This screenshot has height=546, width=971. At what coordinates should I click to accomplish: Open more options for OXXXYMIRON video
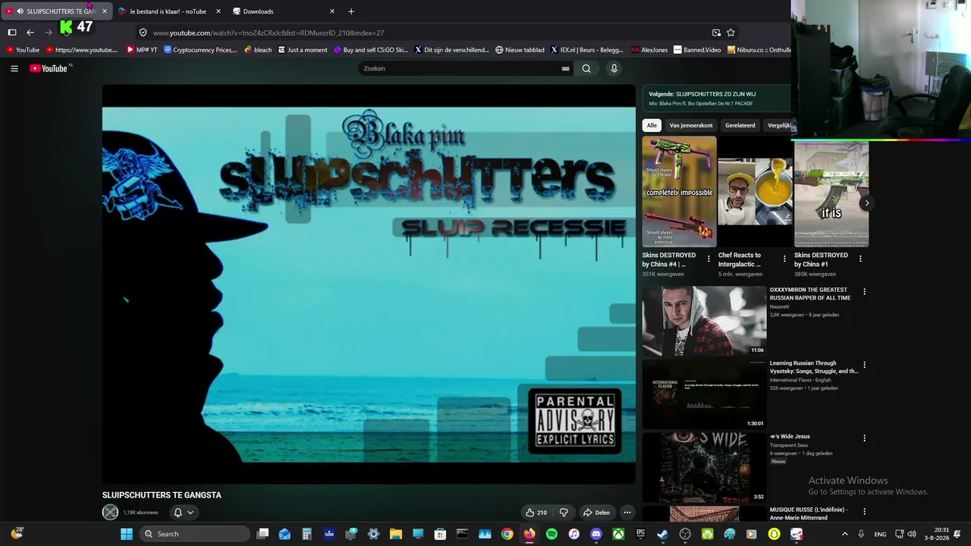tap(864, 292)
